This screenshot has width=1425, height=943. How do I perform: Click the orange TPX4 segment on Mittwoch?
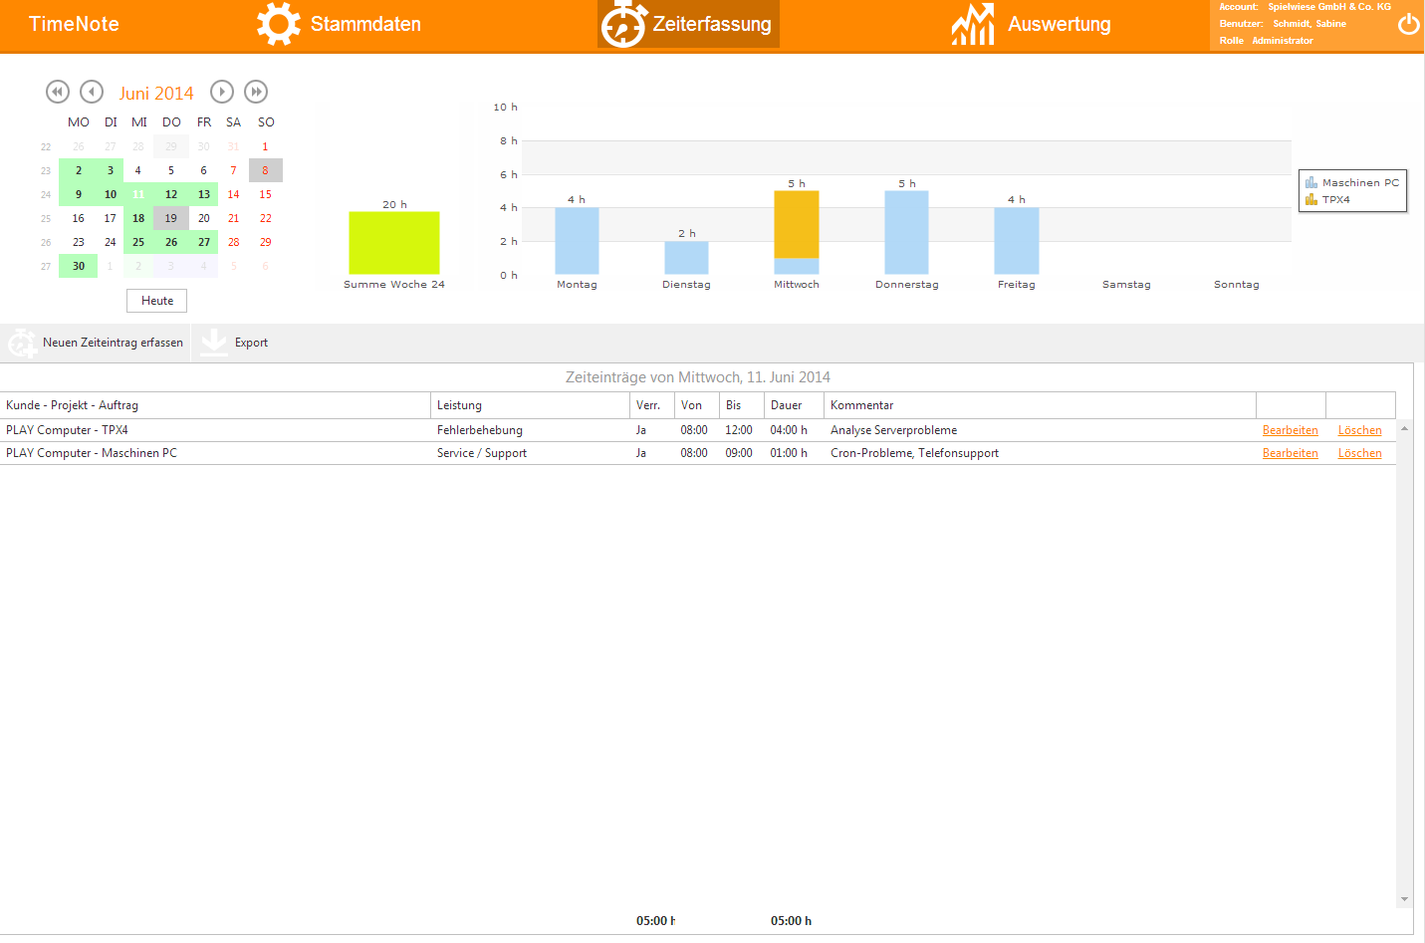pyautogui.click(x=796, y=224)
